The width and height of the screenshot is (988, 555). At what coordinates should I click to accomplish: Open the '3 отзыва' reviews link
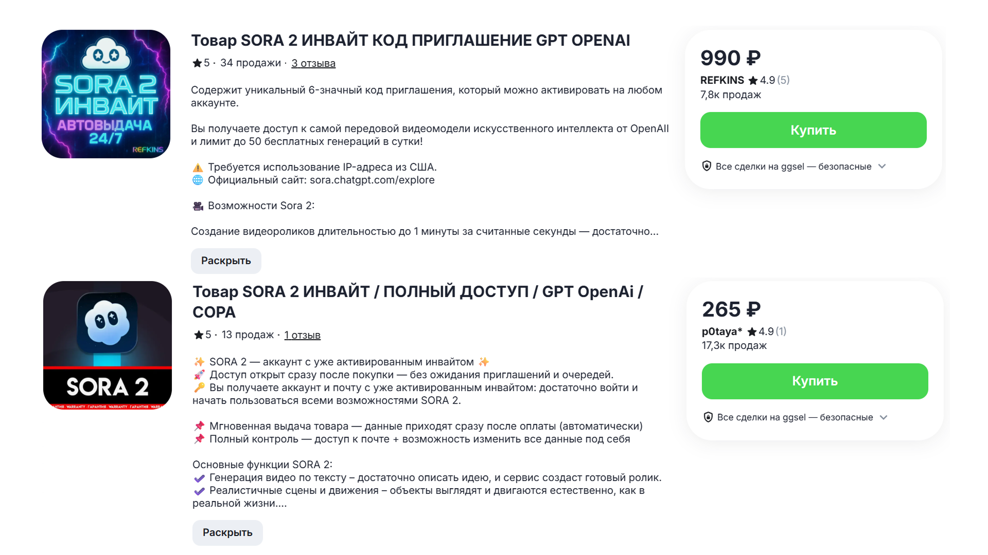click(x=313, y=63)
